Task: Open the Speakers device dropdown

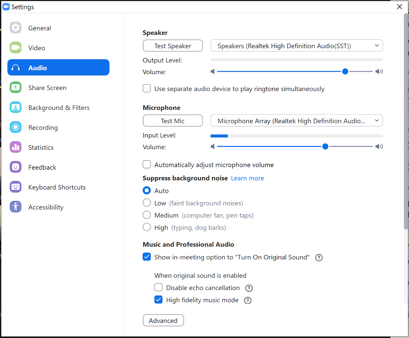Action: [x=297, y=46]
